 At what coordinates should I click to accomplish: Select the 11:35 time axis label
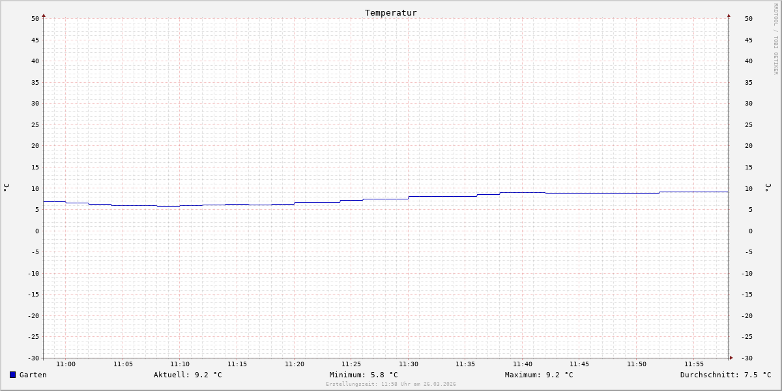465,364
